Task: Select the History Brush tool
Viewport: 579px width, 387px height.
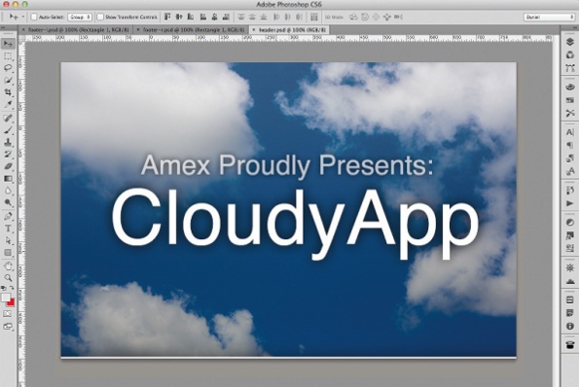Action: coord(8,155)
